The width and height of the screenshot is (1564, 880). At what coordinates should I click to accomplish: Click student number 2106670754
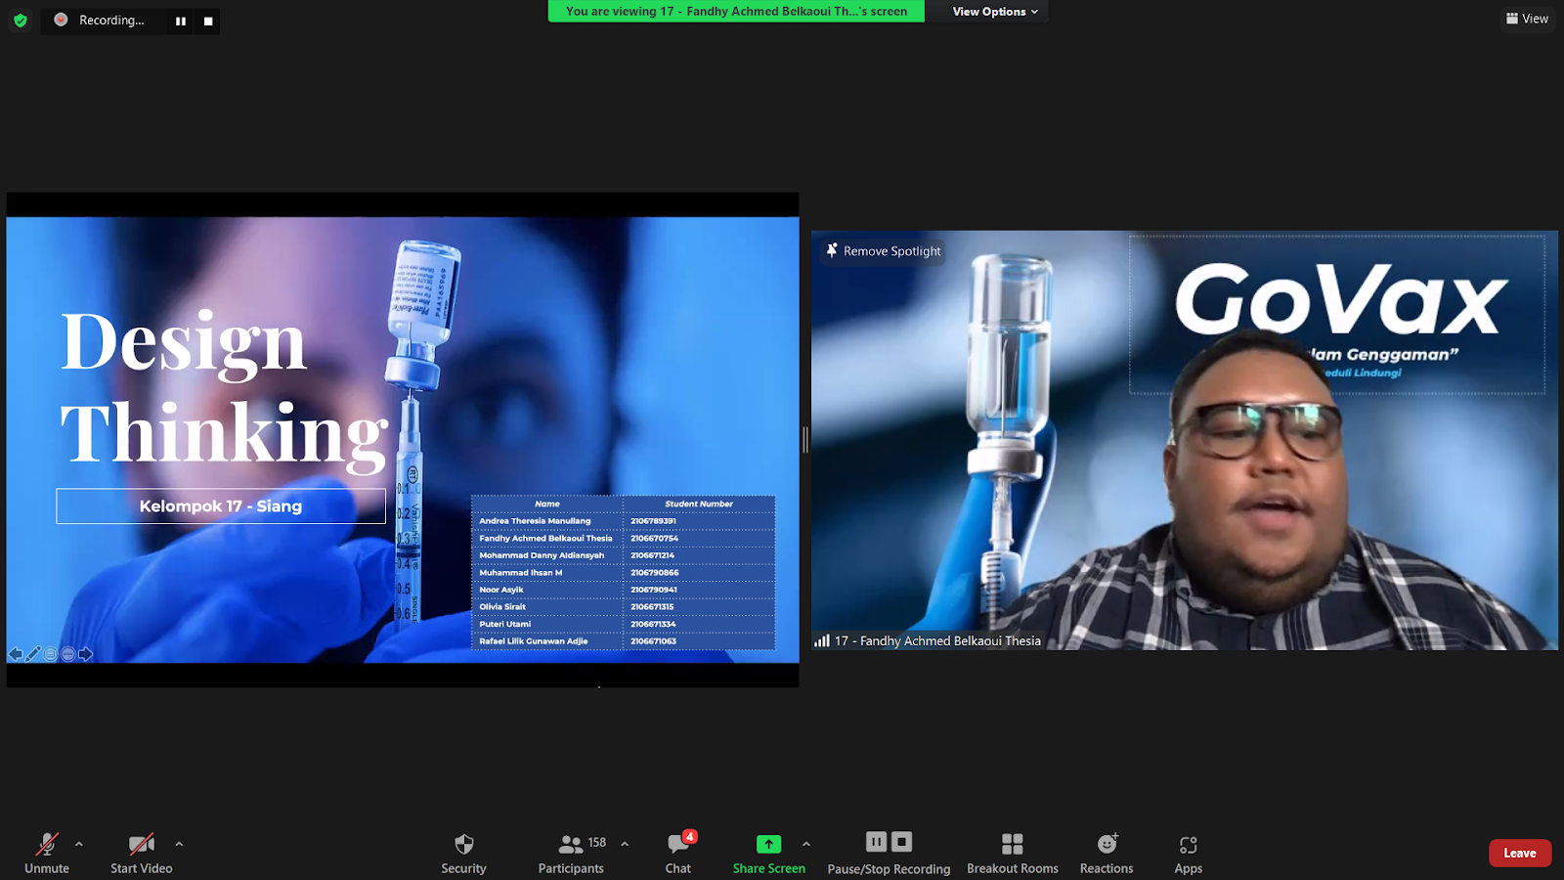click(x=654, y=538)
